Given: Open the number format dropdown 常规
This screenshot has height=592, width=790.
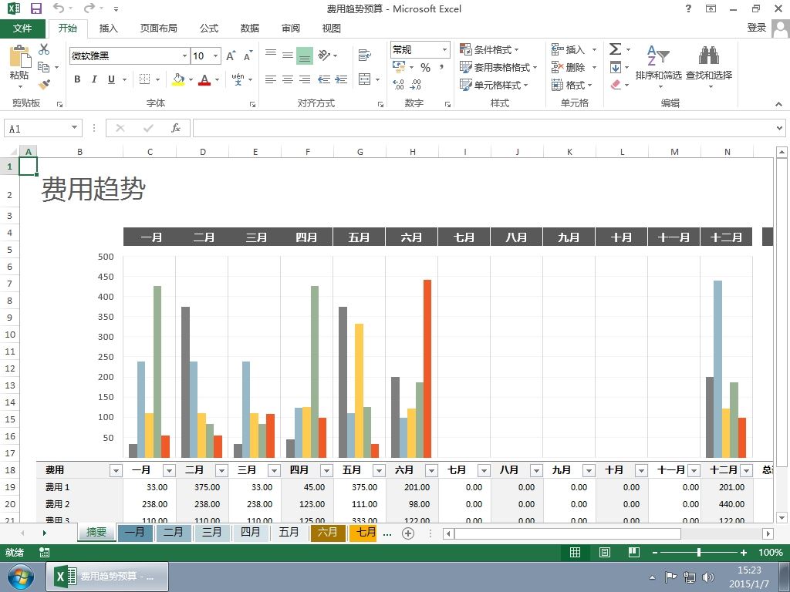Looking at the screenshot, I should click(445, 49).
